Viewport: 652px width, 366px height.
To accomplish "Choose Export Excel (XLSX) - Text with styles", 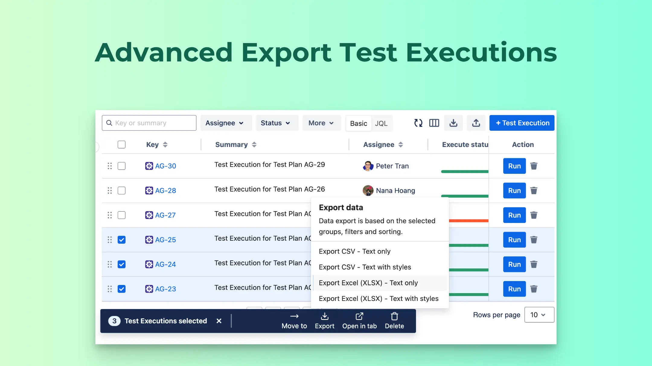I will pyautogui.click(x=380, y=299).
